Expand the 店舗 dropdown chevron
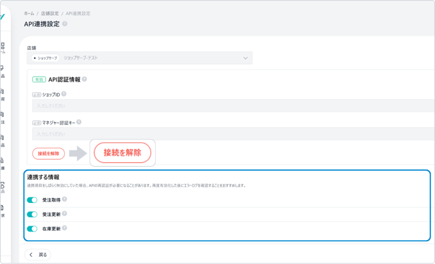The height and width of the screenshot is (264, 435). 245,58
